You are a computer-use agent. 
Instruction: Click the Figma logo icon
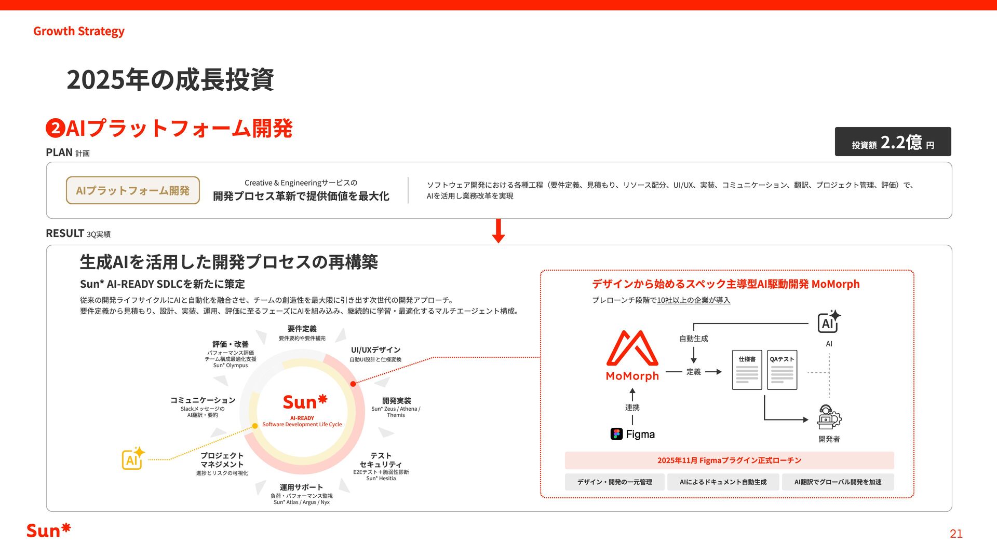pos(616,434)
